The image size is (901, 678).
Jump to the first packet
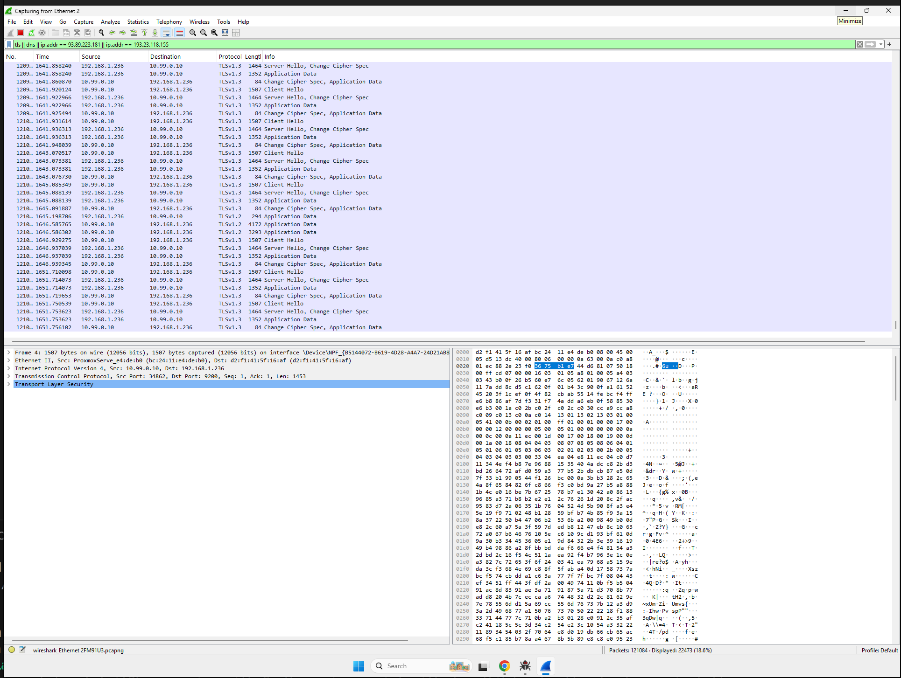[x=144, y=33]
